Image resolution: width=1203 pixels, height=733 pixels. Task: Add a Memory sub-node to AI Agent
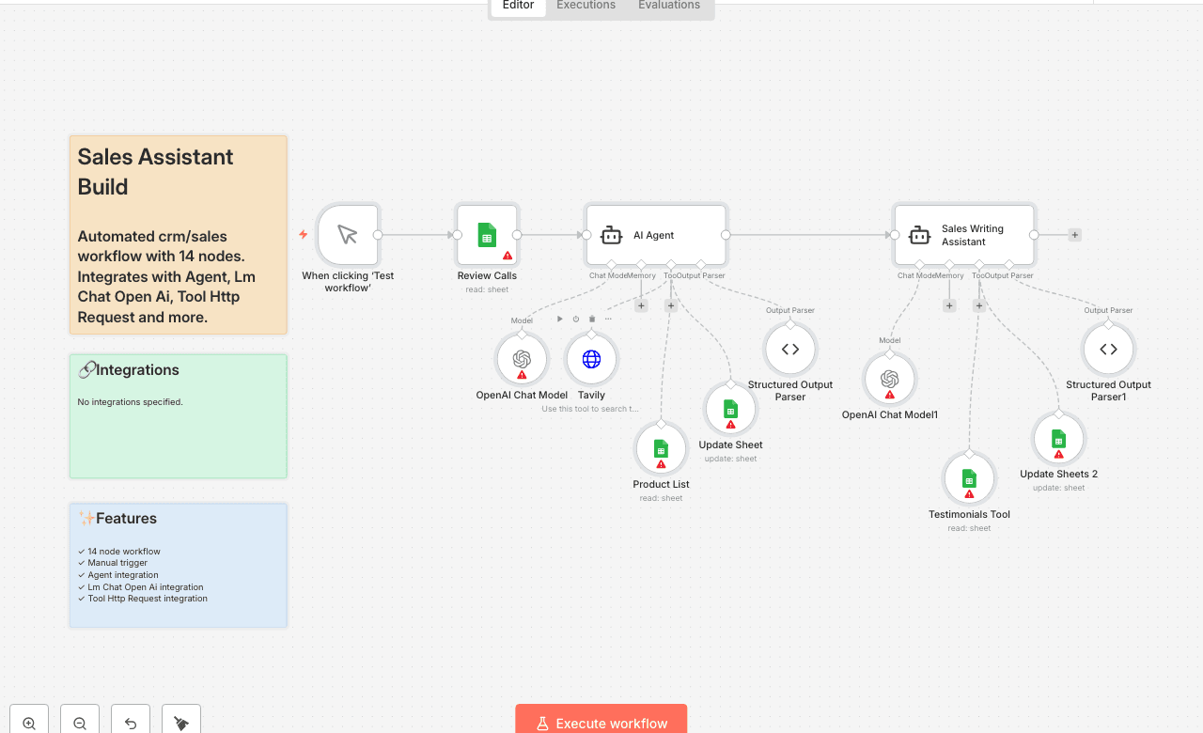point(641,305)
